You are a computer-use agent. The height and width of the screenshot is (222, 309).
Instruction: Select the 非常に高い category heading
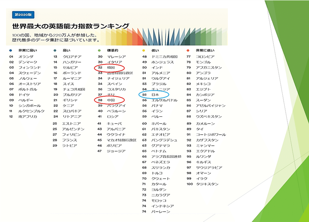tap(27, 51)
